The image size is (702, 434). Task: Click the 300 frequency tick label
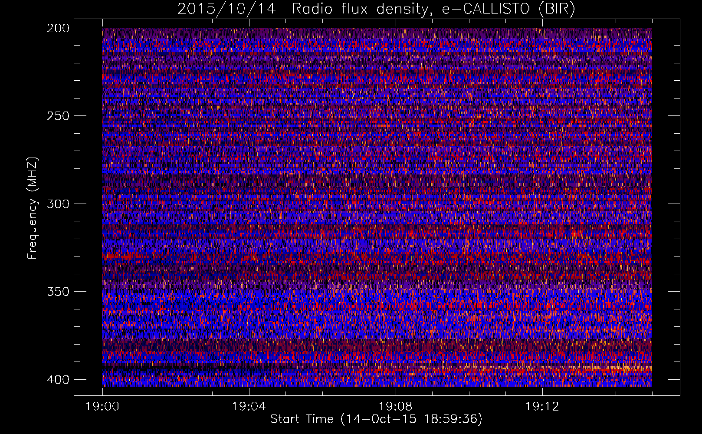[58, 204]
